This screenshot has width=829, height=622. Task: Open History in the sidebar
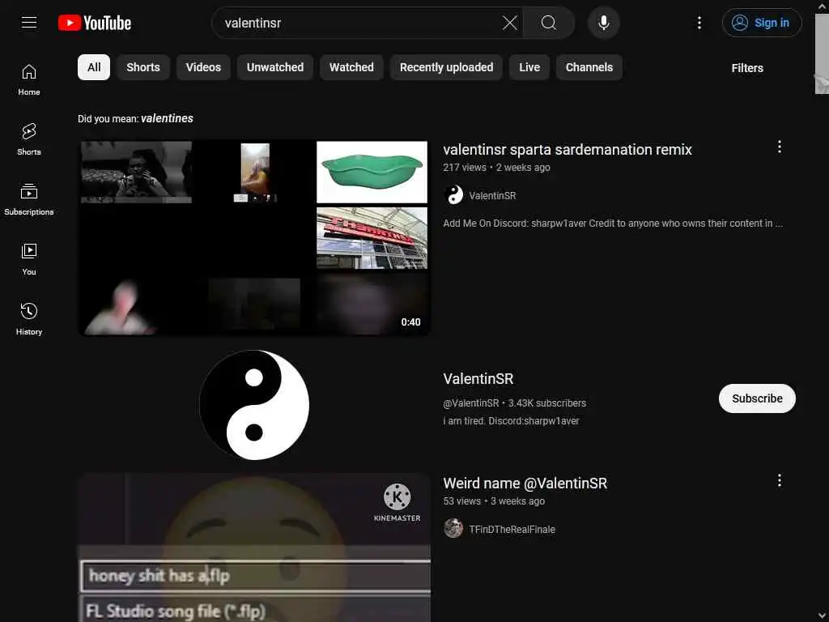(x=29, y=319)
